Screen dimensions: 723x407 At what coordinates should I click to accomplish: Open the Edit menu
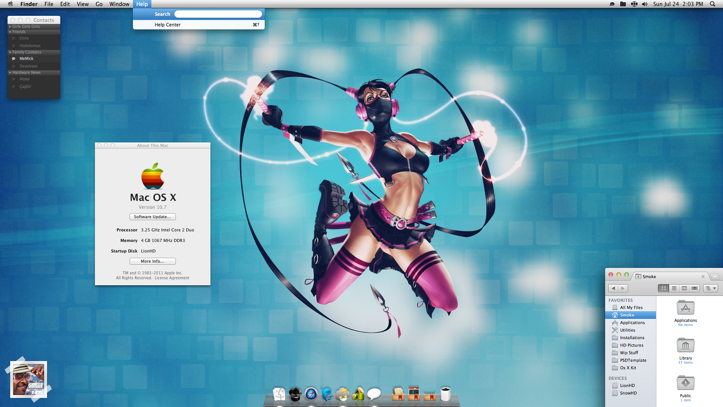[x=65, y=4]
